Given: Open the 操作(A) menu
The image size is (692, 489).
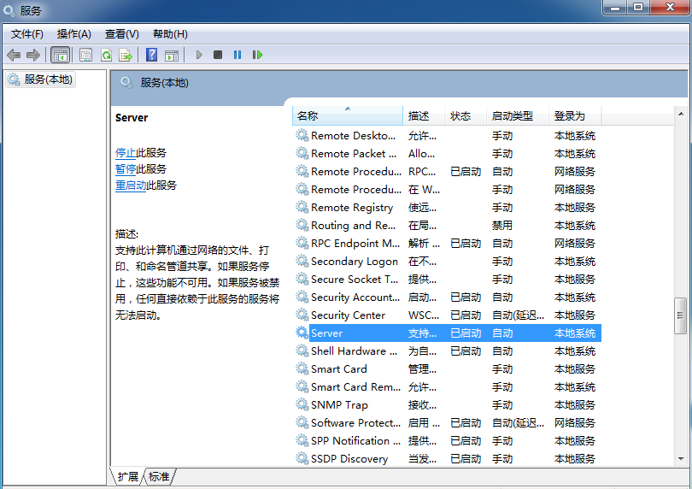Looking at the screenshot, I should point(73,34).
